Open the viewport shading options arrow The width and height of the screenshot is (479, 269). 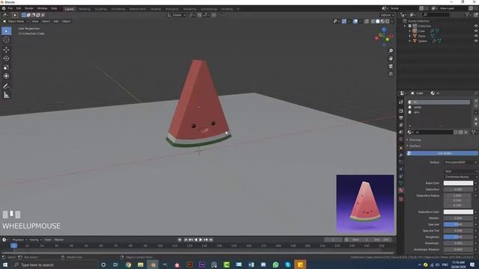tap(392, 22)
